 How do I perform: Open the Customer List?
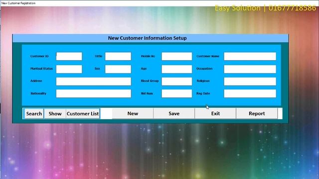pos(83,113)
